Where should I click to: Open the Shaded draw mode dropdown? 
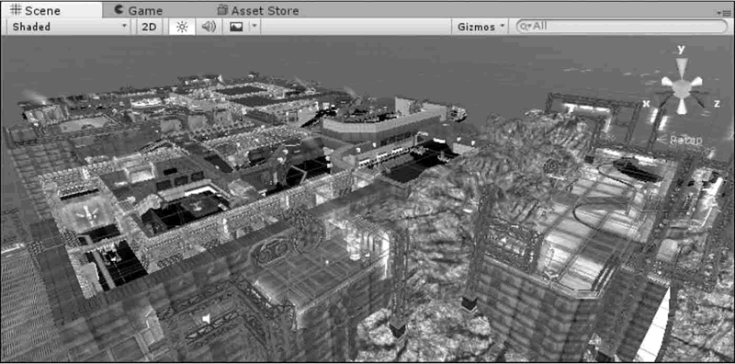pos(70,28)
